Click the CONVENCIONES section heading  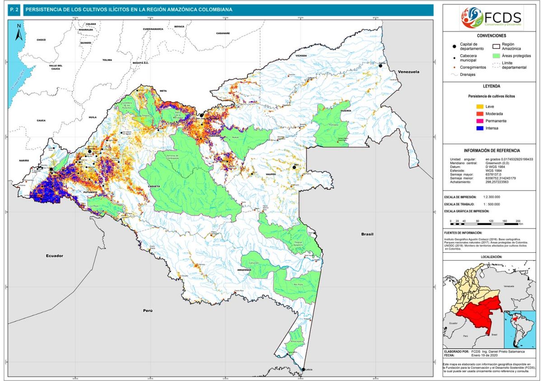click(x=491, y=35)
